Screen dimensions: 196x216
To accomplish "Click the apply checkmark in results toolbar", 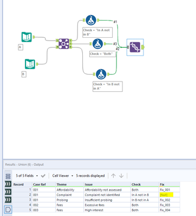I will click(x=43, y=176).
